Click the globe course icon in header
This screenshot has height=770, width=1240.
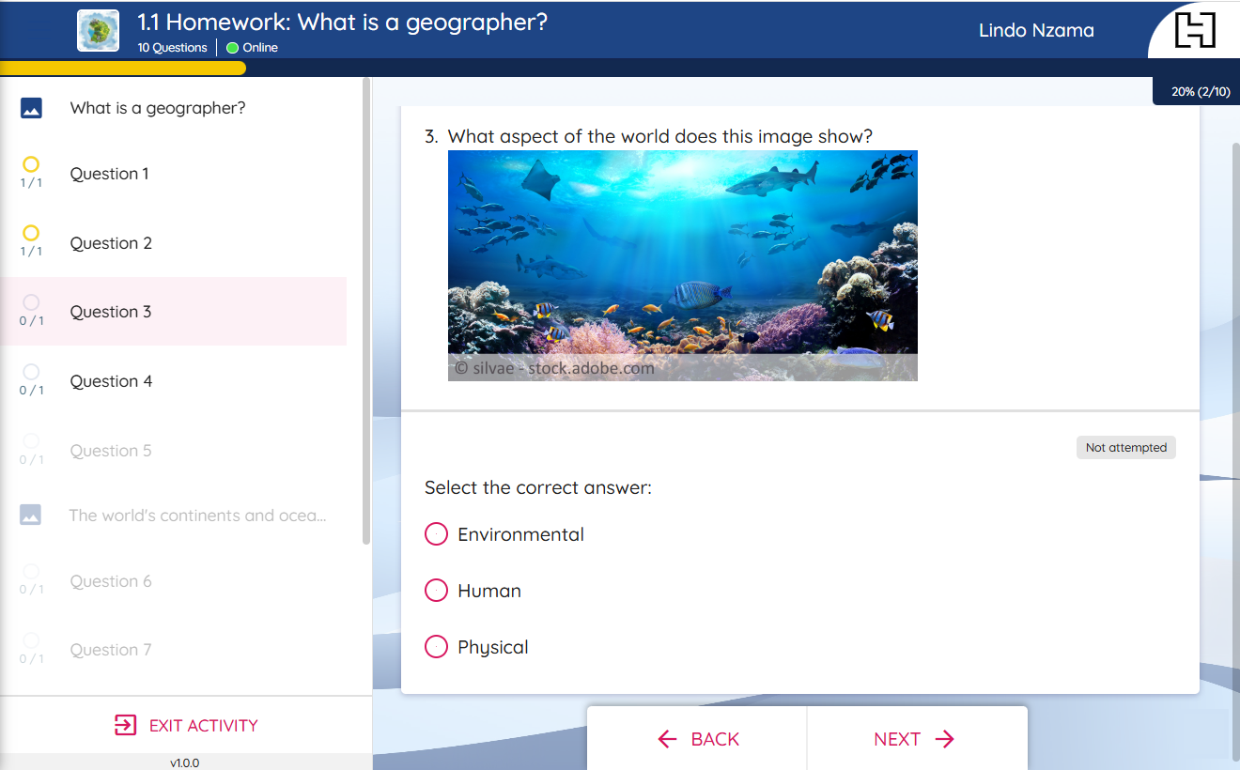click(98, 30)
